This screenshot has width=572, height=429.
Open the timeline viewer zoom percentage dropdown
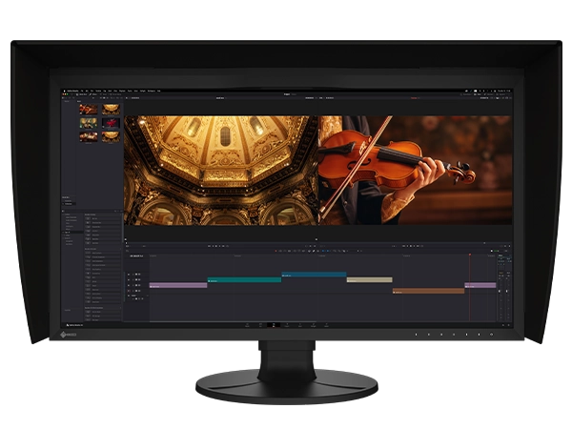[x=322, y=98]
